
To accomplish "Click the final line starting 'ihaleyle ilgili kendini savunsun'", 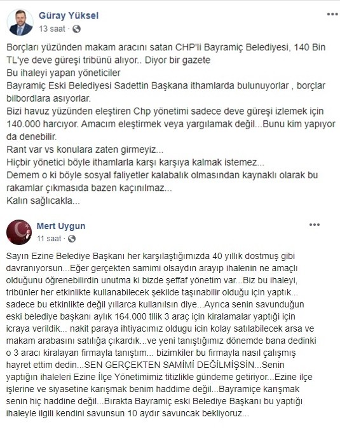I will tap(128, 413).
